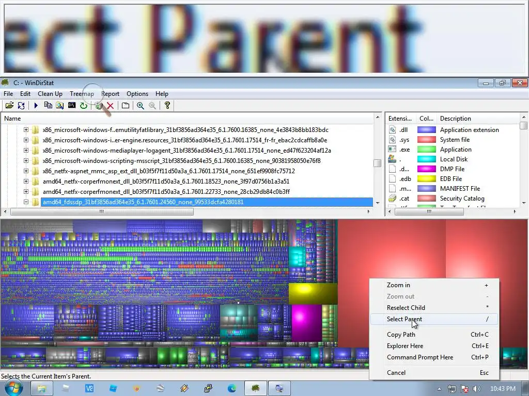Click the Zoom Out magnifier toolbar icon
The width and height of the screenshot is (529, 396).
pyautogui.click(x=152, y=105)
